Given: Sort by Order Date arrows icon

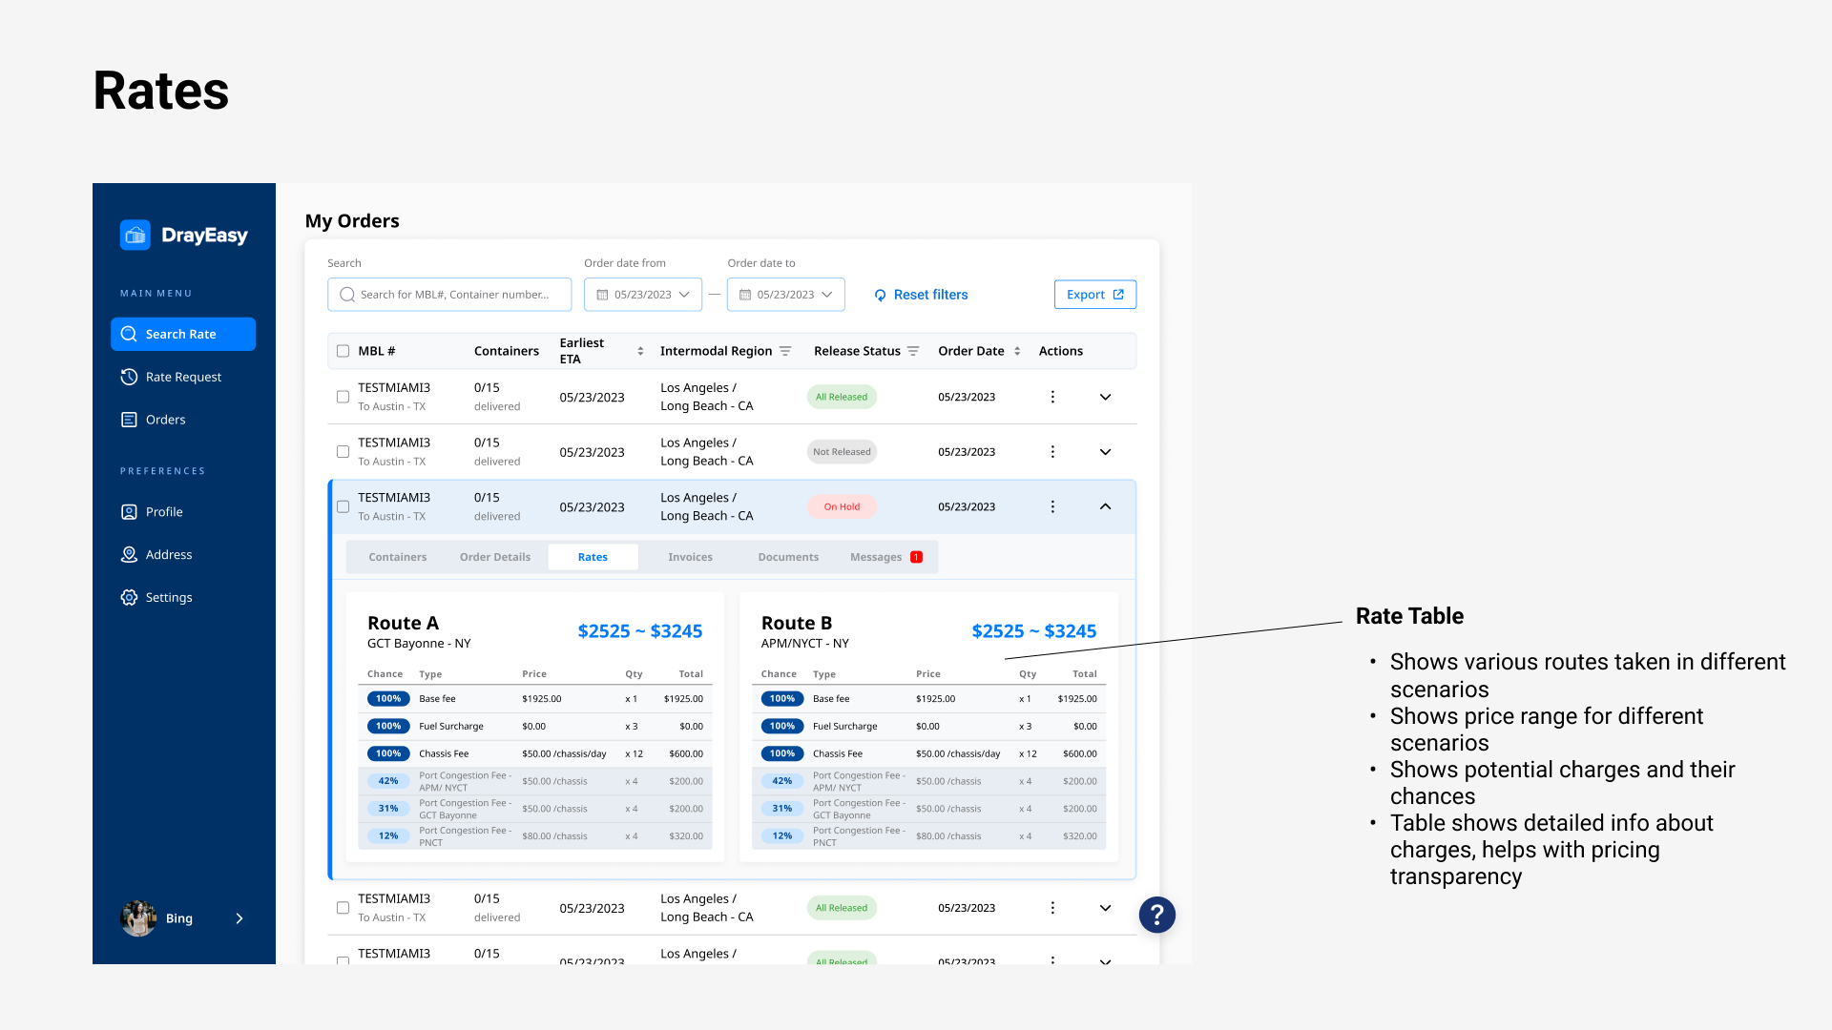Looking at the screenshot, I should (1017, 351).
